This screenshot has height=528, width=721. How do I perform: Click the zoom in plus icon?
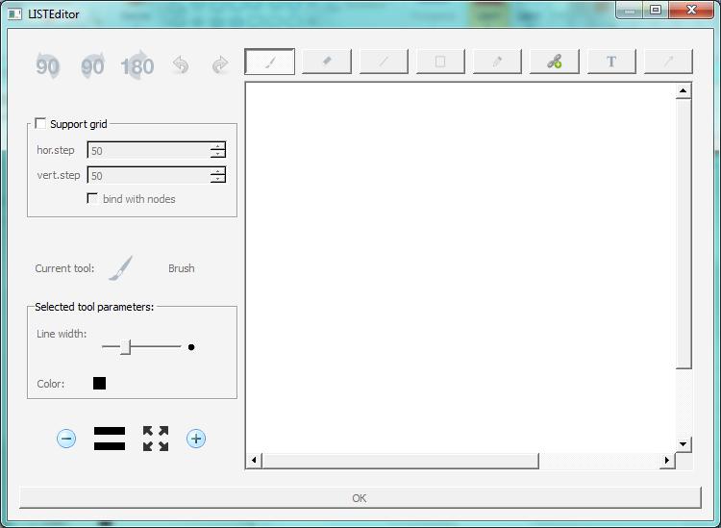click(x=196, y=439)
